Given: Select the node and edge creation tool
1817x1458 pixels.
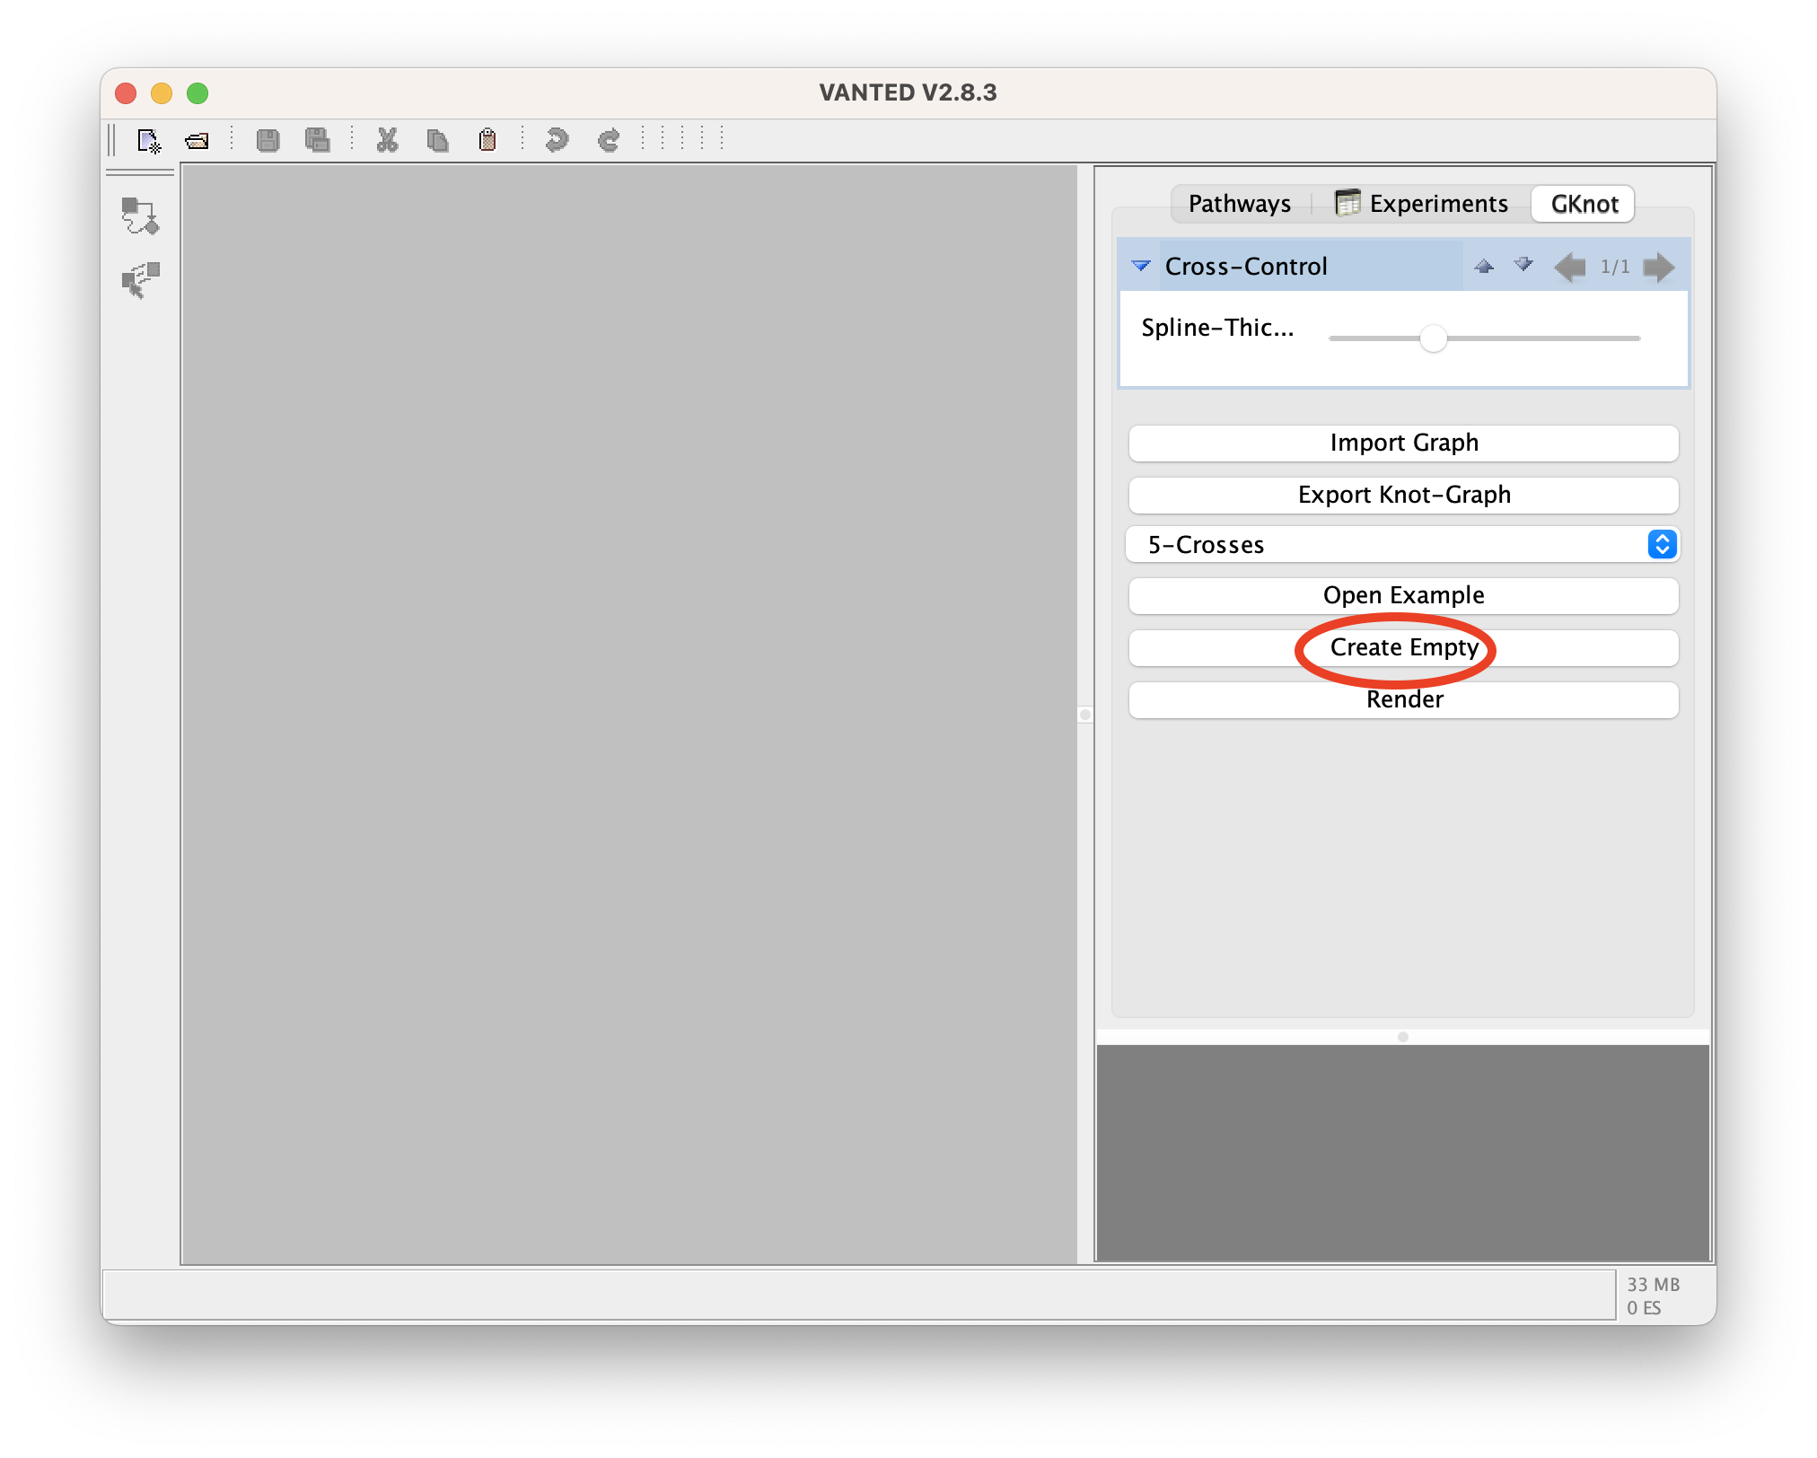Looking at the screenshot, I should click(140, 215).
